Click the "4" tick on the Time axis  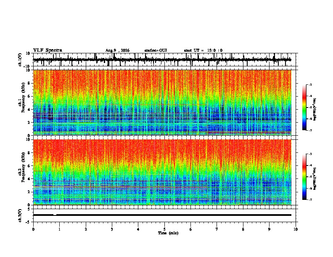click(x=138, y=229)
